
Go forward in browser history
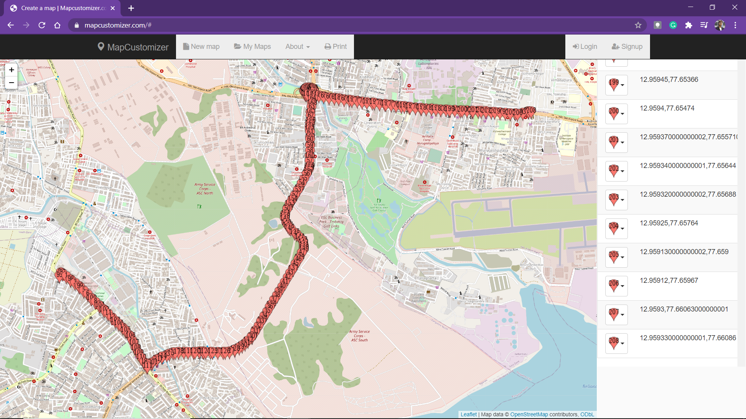coord(26,25)
